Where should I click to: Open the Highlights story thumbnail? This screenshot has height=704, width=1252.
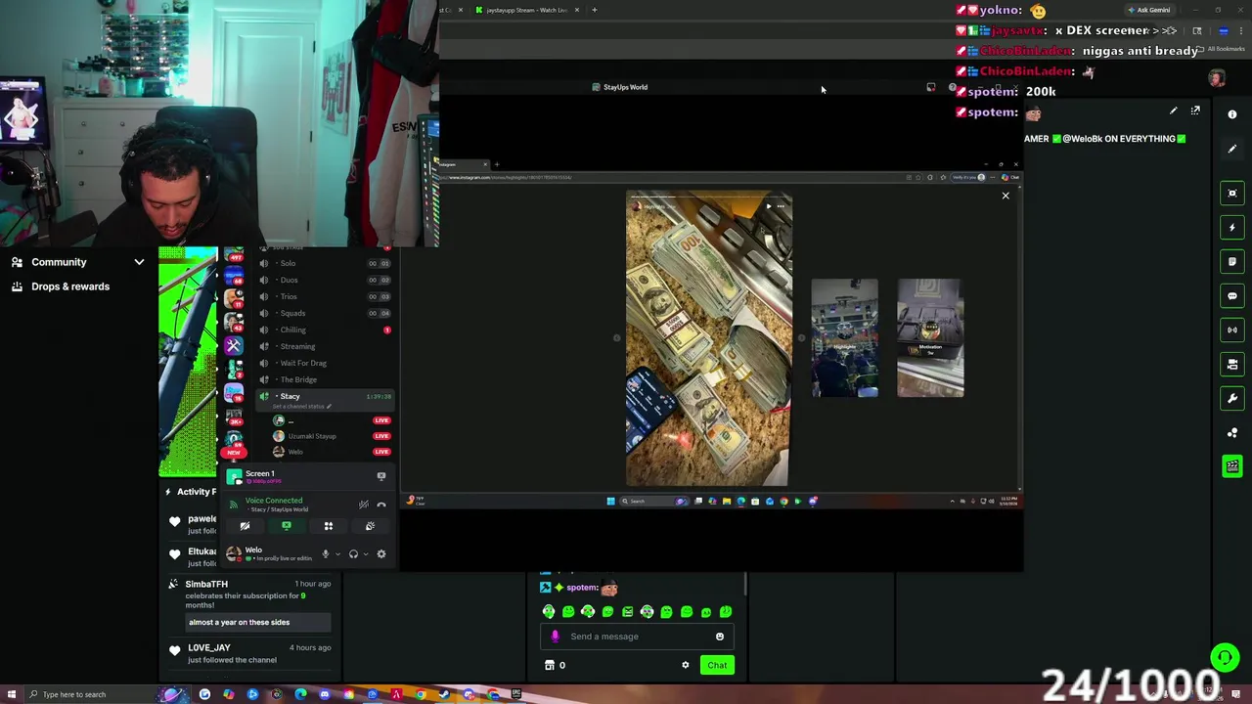(844, 338)
